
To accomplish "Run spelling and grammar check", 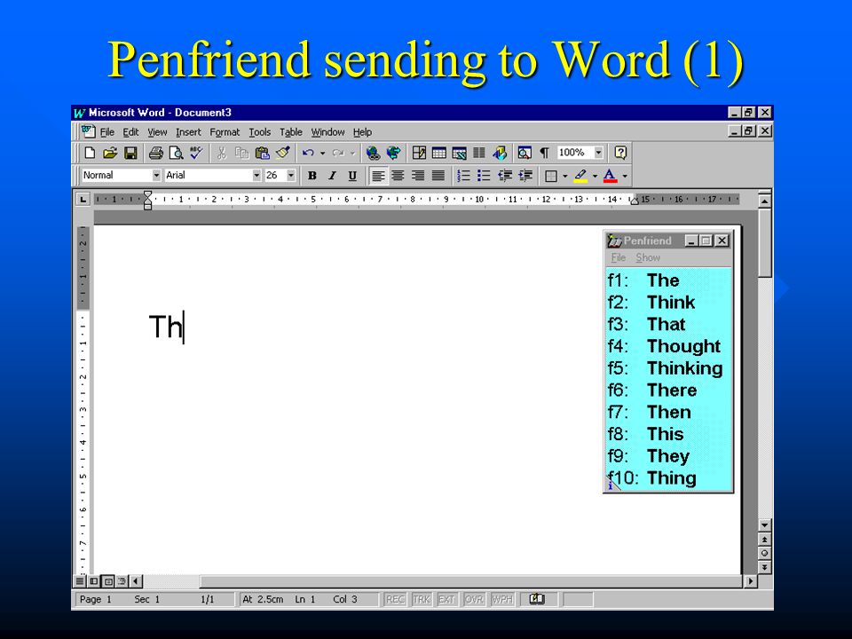I will [x=196, y=154].
